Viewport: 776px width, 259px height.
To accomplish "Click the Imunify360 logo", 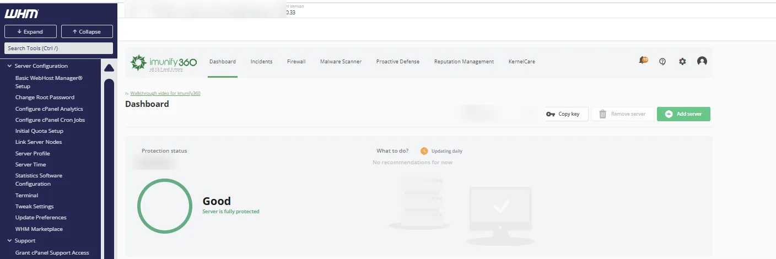I will 164,62.
